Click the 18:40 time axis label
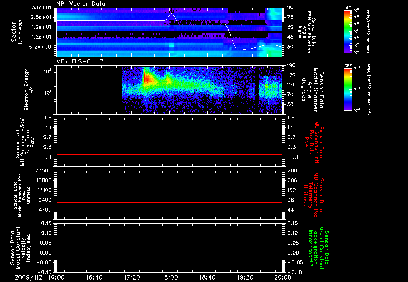Screen dimensions: 408x282 207,277
